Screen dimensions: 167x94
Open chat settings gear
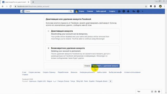point(159,91)
